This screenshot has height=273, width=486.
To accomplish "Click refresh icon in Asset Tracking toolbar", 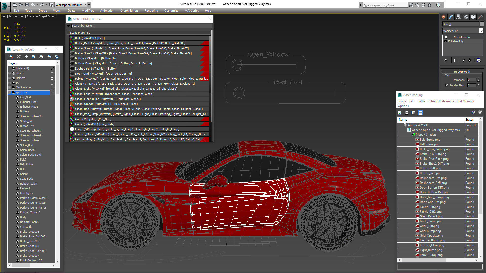I will pyautogui.click(x=400, y=113).
